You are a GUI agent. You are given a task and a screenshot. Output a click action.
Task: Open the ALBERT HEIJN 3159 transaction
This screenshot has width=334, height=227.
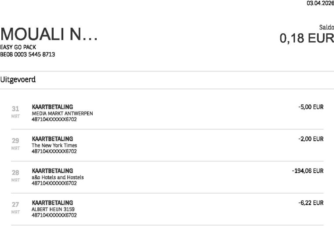point(53,209)
